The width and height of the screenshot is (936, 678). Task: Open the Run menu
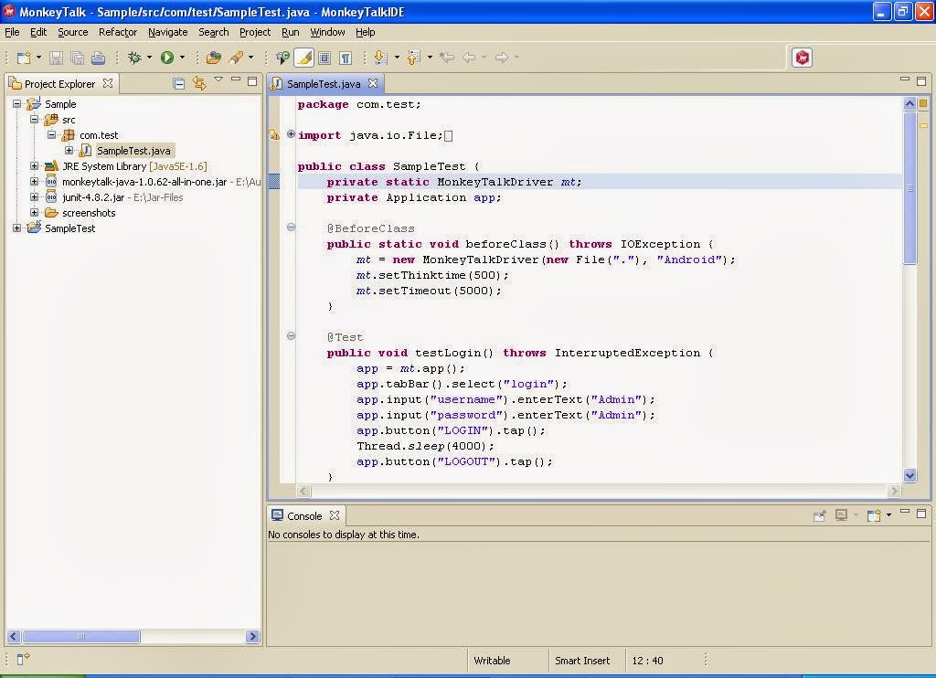tap(290, 32)
